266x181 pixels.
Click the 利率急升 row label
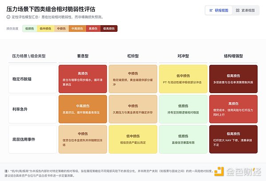click(x=20, y=109)
